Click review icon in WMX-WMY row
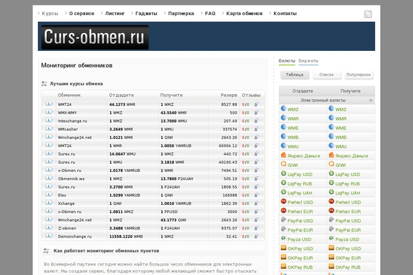Viewport: 413px width, 275px height. [256, 112]
